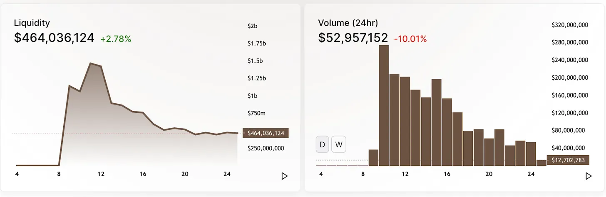Click the x-axis label 12 under the Liquidity chart
Screen dimensions: 606x197
101,174
